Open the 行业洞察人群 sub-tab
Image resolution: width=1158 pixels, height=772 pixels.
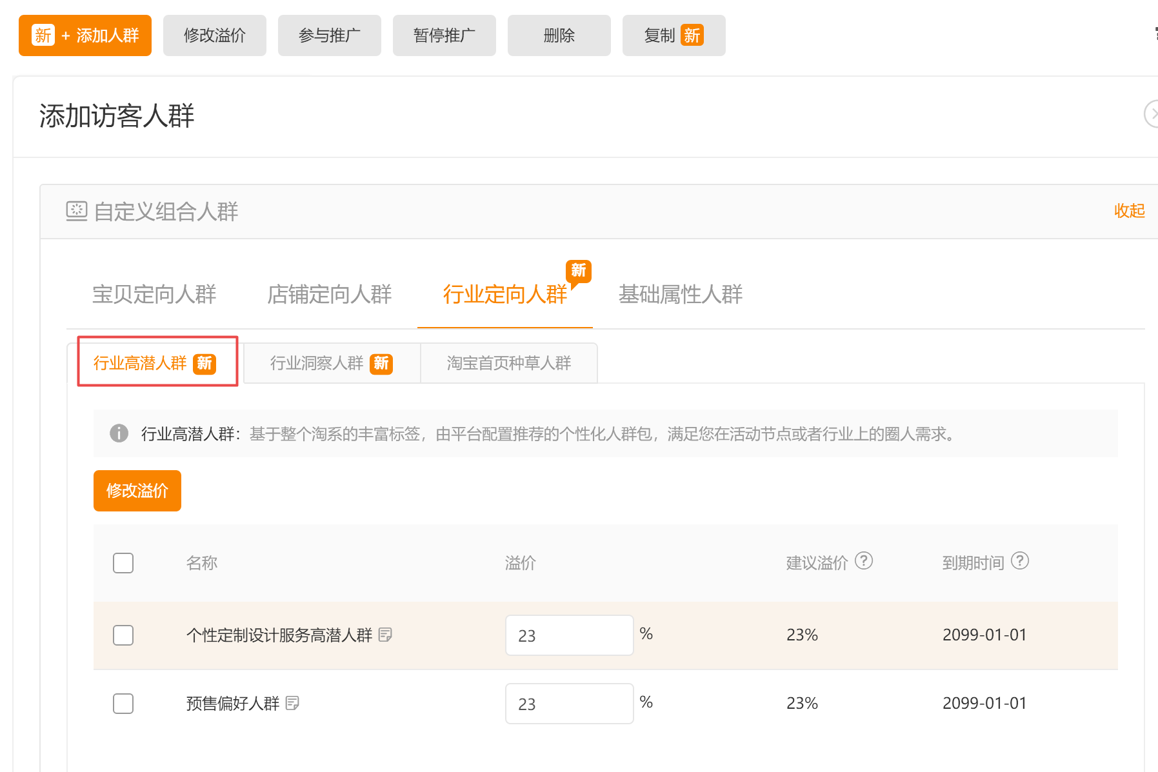[332, 363]
